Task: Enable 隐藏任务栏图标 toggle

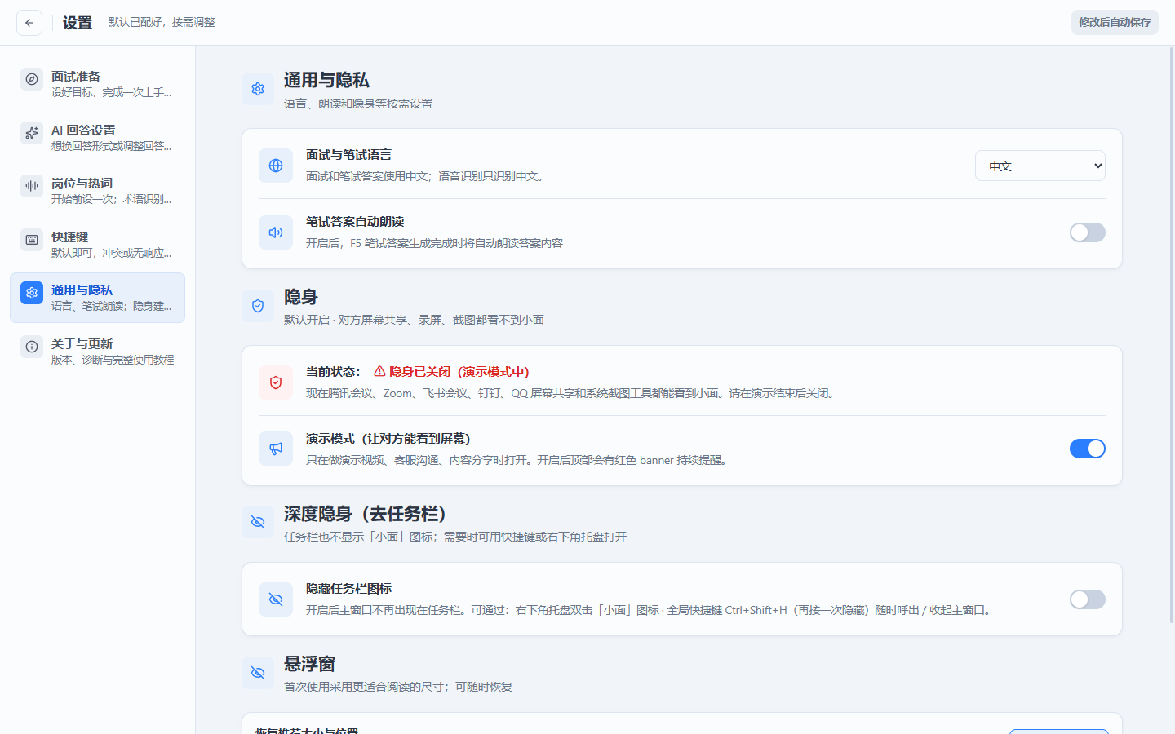Action: point(1088,599)
